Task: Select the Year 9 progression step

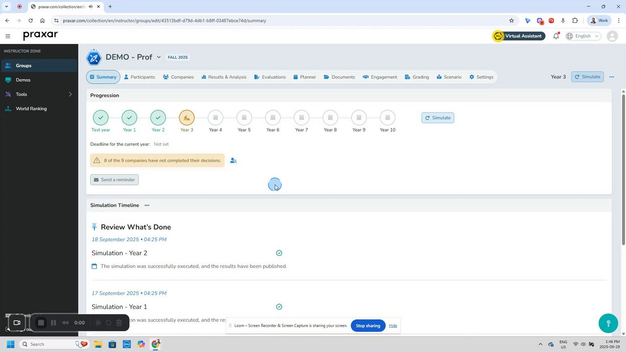Action: [x=359, y=118]
